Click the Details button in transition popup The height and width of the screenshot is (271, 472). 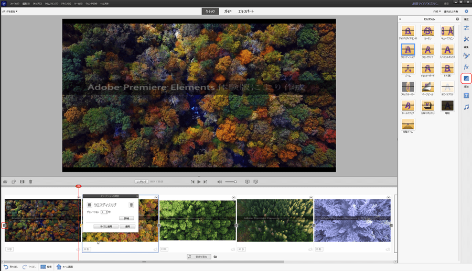point(126,219)
